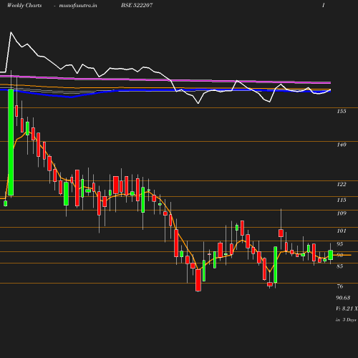Click the 85 price axis label
This screenshot has width=358, height=358.
click(x=340, y=266)
